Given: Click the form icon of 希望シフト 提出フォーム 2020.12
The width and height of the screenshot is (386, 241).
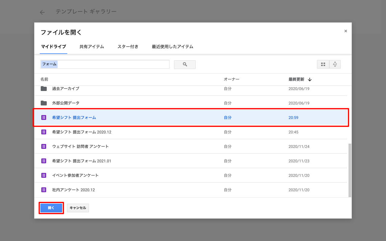Looking at the screenshot, I should click(44, 132).
